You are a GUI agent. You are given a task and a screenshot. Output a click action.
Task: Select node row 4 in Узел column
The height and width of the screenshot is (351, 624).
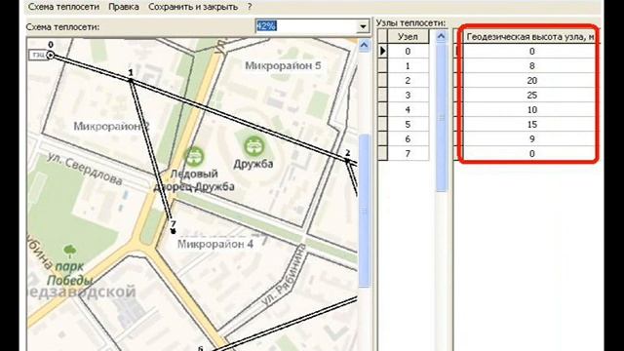(408, 110)
